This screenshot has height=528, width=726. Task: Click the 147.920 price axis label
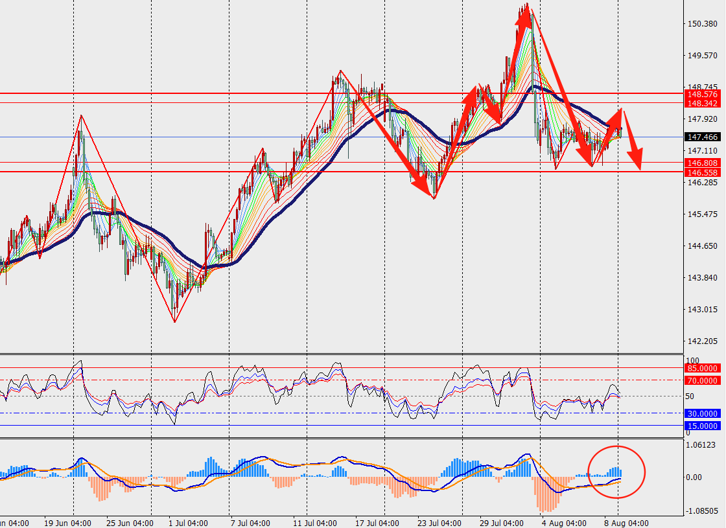click(703, 119)
